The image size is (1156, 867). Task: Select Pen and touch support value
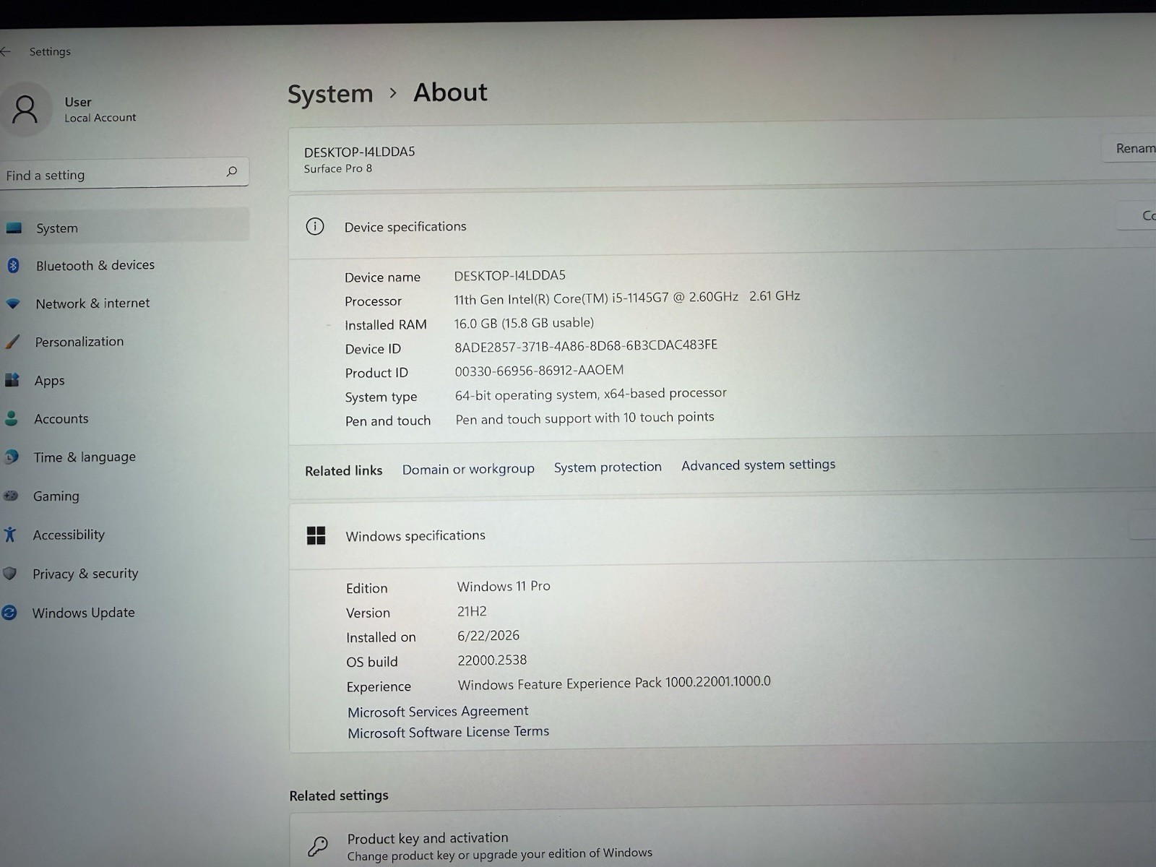point(585,418)
